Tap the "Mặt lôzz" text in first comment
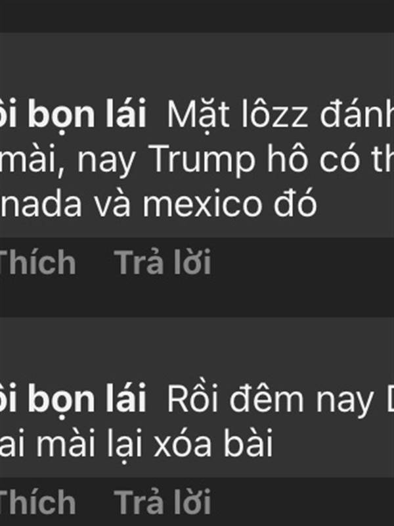Image resolution: width=394 pixels, height=526 pixels. [x=237, y=114]
